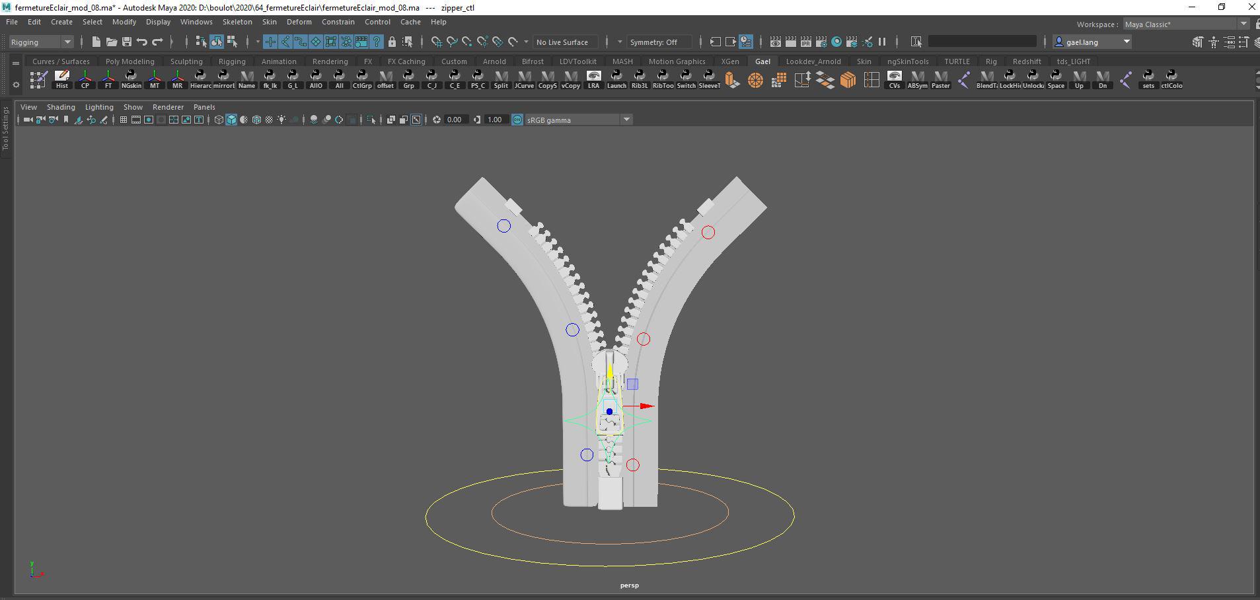Toggle the viewport grid display
Viewport: 1260px width, 600px height.
click(123, 120)
